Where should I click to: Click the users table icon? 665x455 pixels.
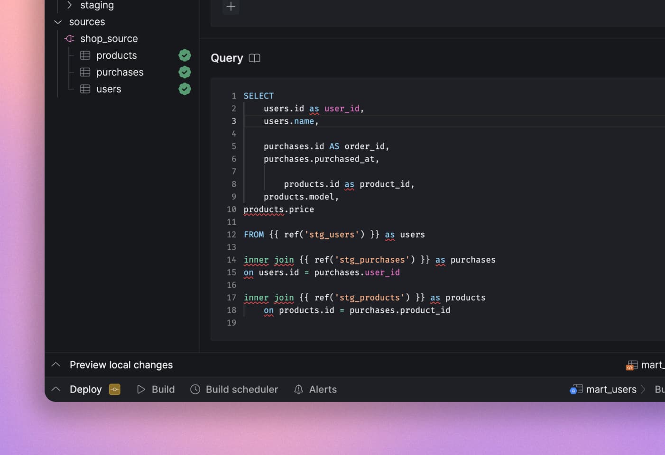[85, 89]
